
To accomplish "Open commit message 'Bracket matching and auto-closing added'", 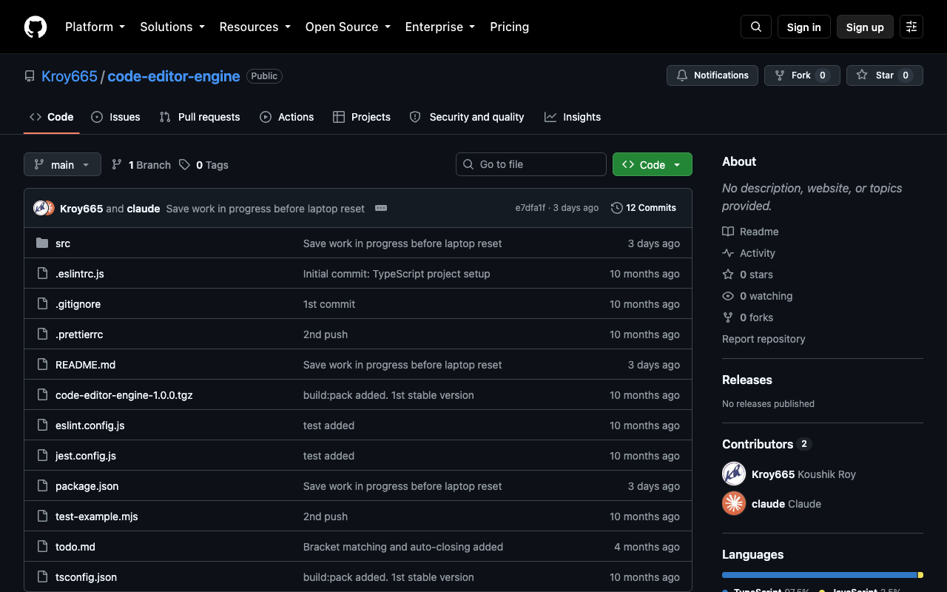I will 403,547.
